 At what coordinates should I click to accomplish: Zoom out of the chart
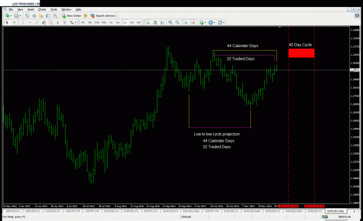(178, 23)
